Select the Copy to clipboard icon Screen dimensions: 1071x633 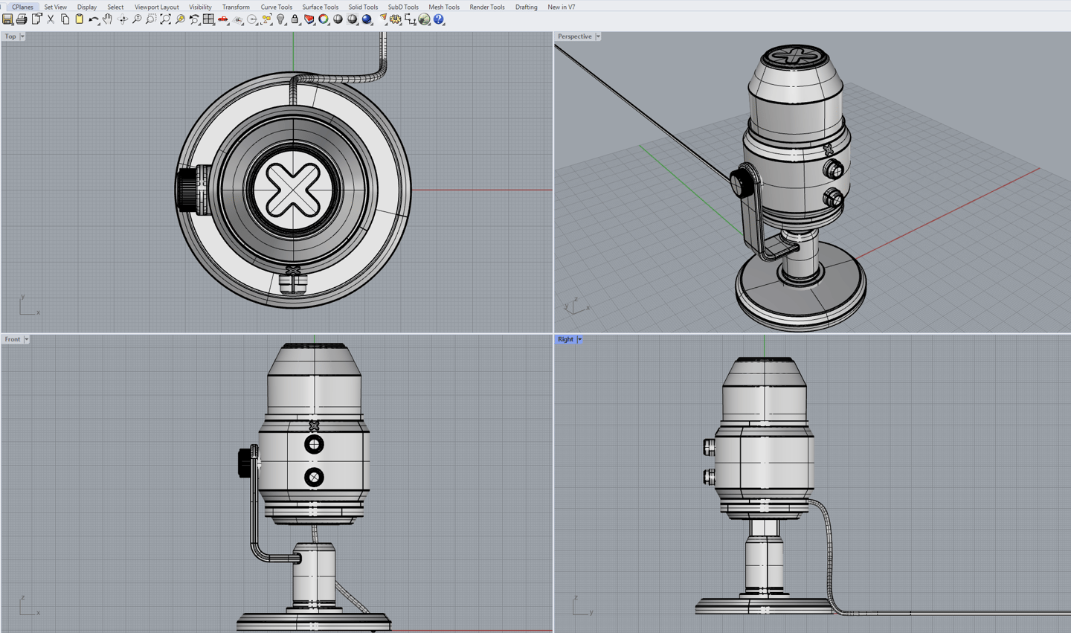65,19
